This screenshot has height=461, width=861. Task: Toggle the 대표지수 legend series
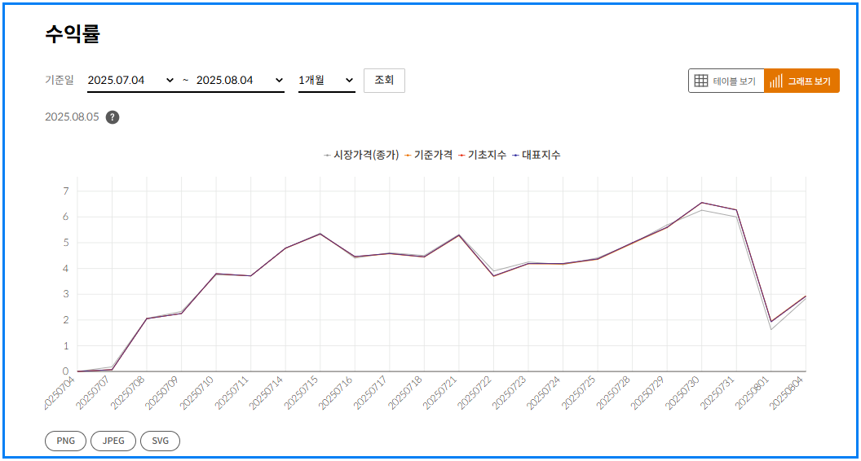[x=536, y=156]
